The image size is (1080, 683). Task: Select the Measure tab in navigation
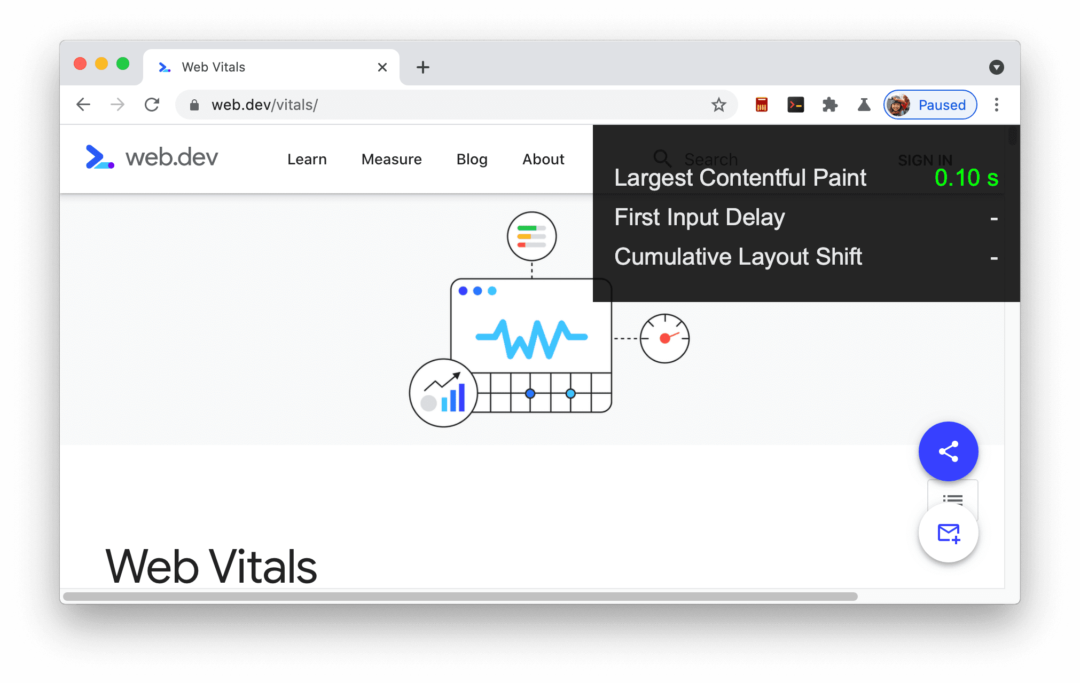click(x=392, y=159)
